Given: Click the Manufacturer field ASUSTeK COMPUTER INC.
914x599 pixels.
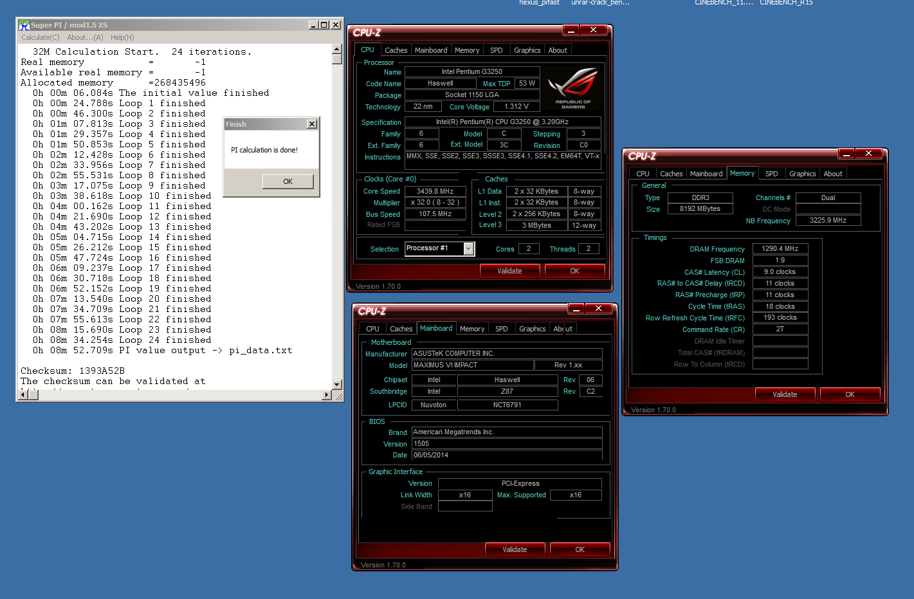Looking at the screenshot, I should point(507,353).
